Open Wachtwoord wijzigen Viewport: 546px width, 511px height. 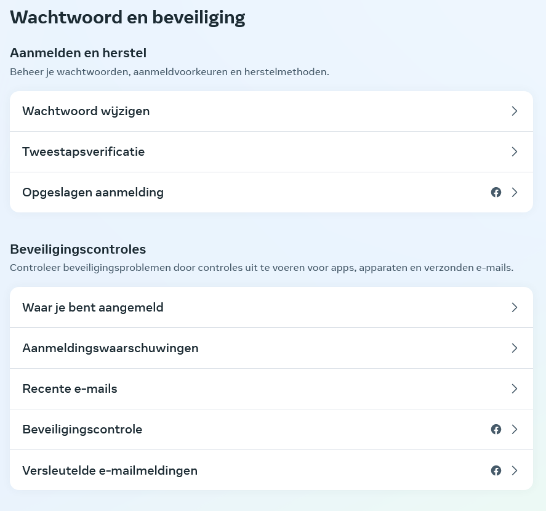(271, 111)
